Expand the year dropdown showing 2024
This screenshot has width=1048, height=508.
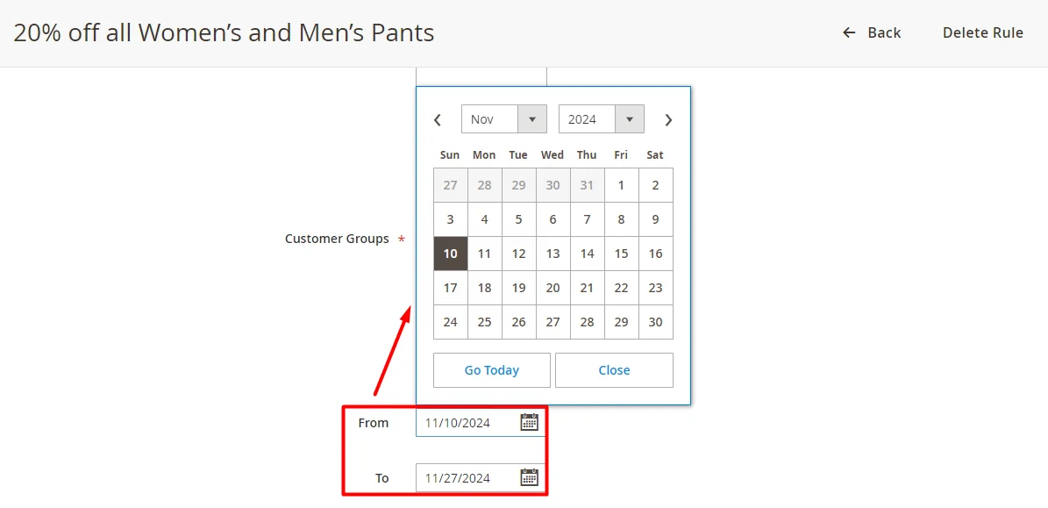point(601,119)
